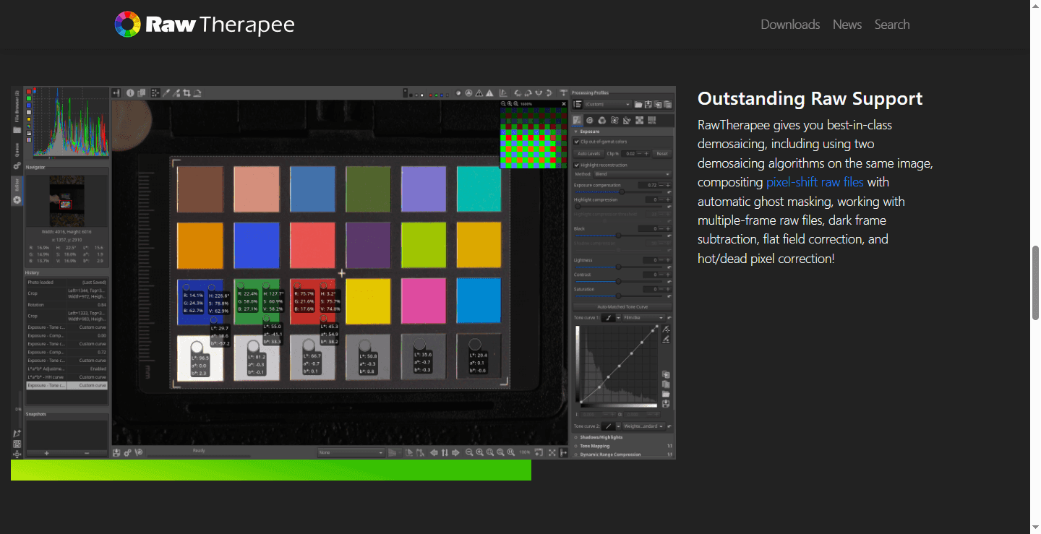Image resolution: width=1041 pixels, height=534 pixels.
Task: Click the RawTherapee color wheel logo
Action: coord(127,24)
